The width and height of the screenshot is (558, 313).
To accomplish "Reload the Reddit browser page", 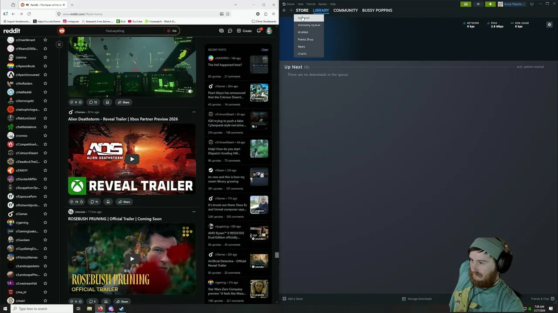I will 29,14.
